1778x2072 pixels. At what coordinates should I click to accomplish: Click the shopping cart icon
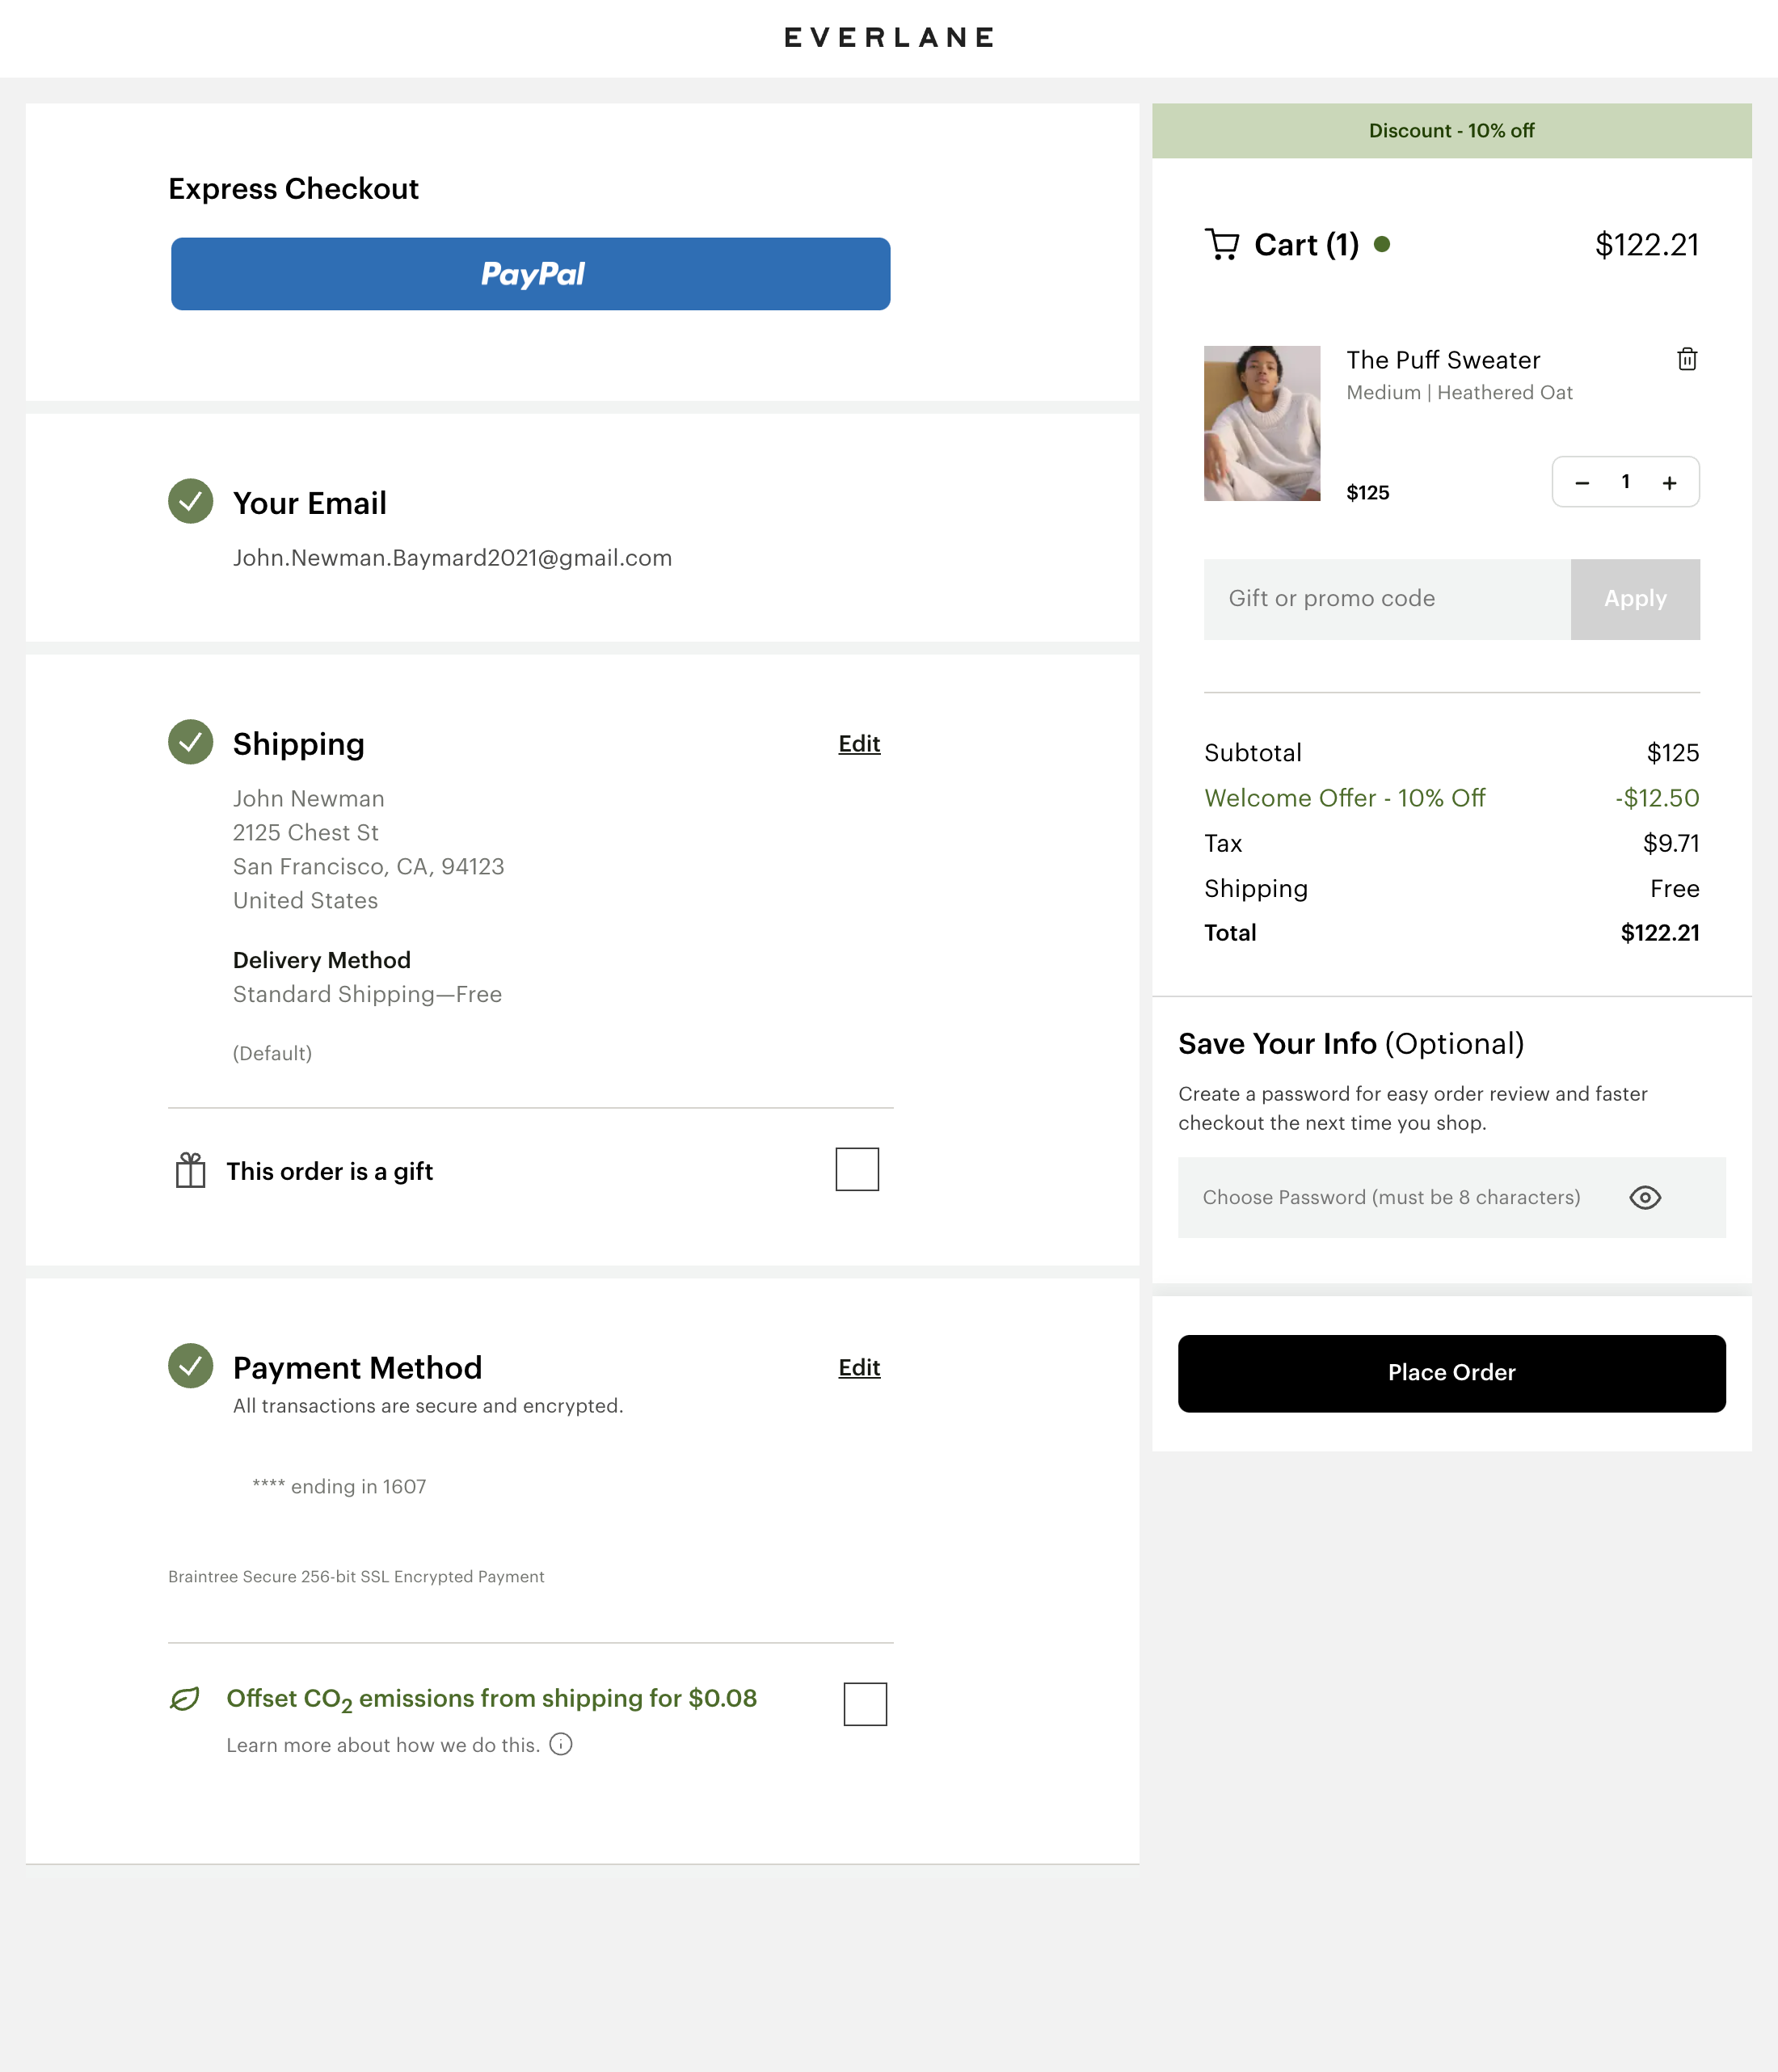click(1222, 244)
